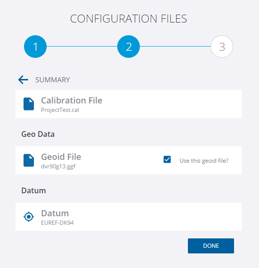Click the Geoid File document icon
Image resolution: width=259 pixels, height=268 pixels.
click(x=29, y=160)
